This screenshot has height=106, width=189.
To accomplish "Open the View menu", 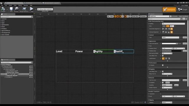I will (15, 5).
